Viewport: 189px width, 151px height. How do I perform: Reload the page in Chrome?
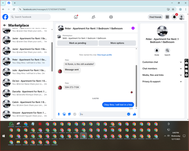pos(14,9)
